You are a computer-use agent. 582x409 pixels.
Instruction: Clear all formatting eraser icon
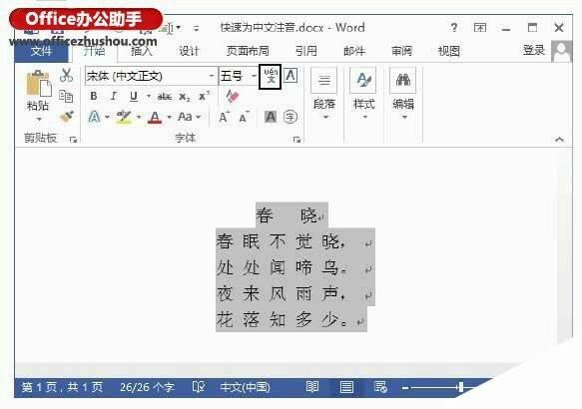click(x=233, y=97)
